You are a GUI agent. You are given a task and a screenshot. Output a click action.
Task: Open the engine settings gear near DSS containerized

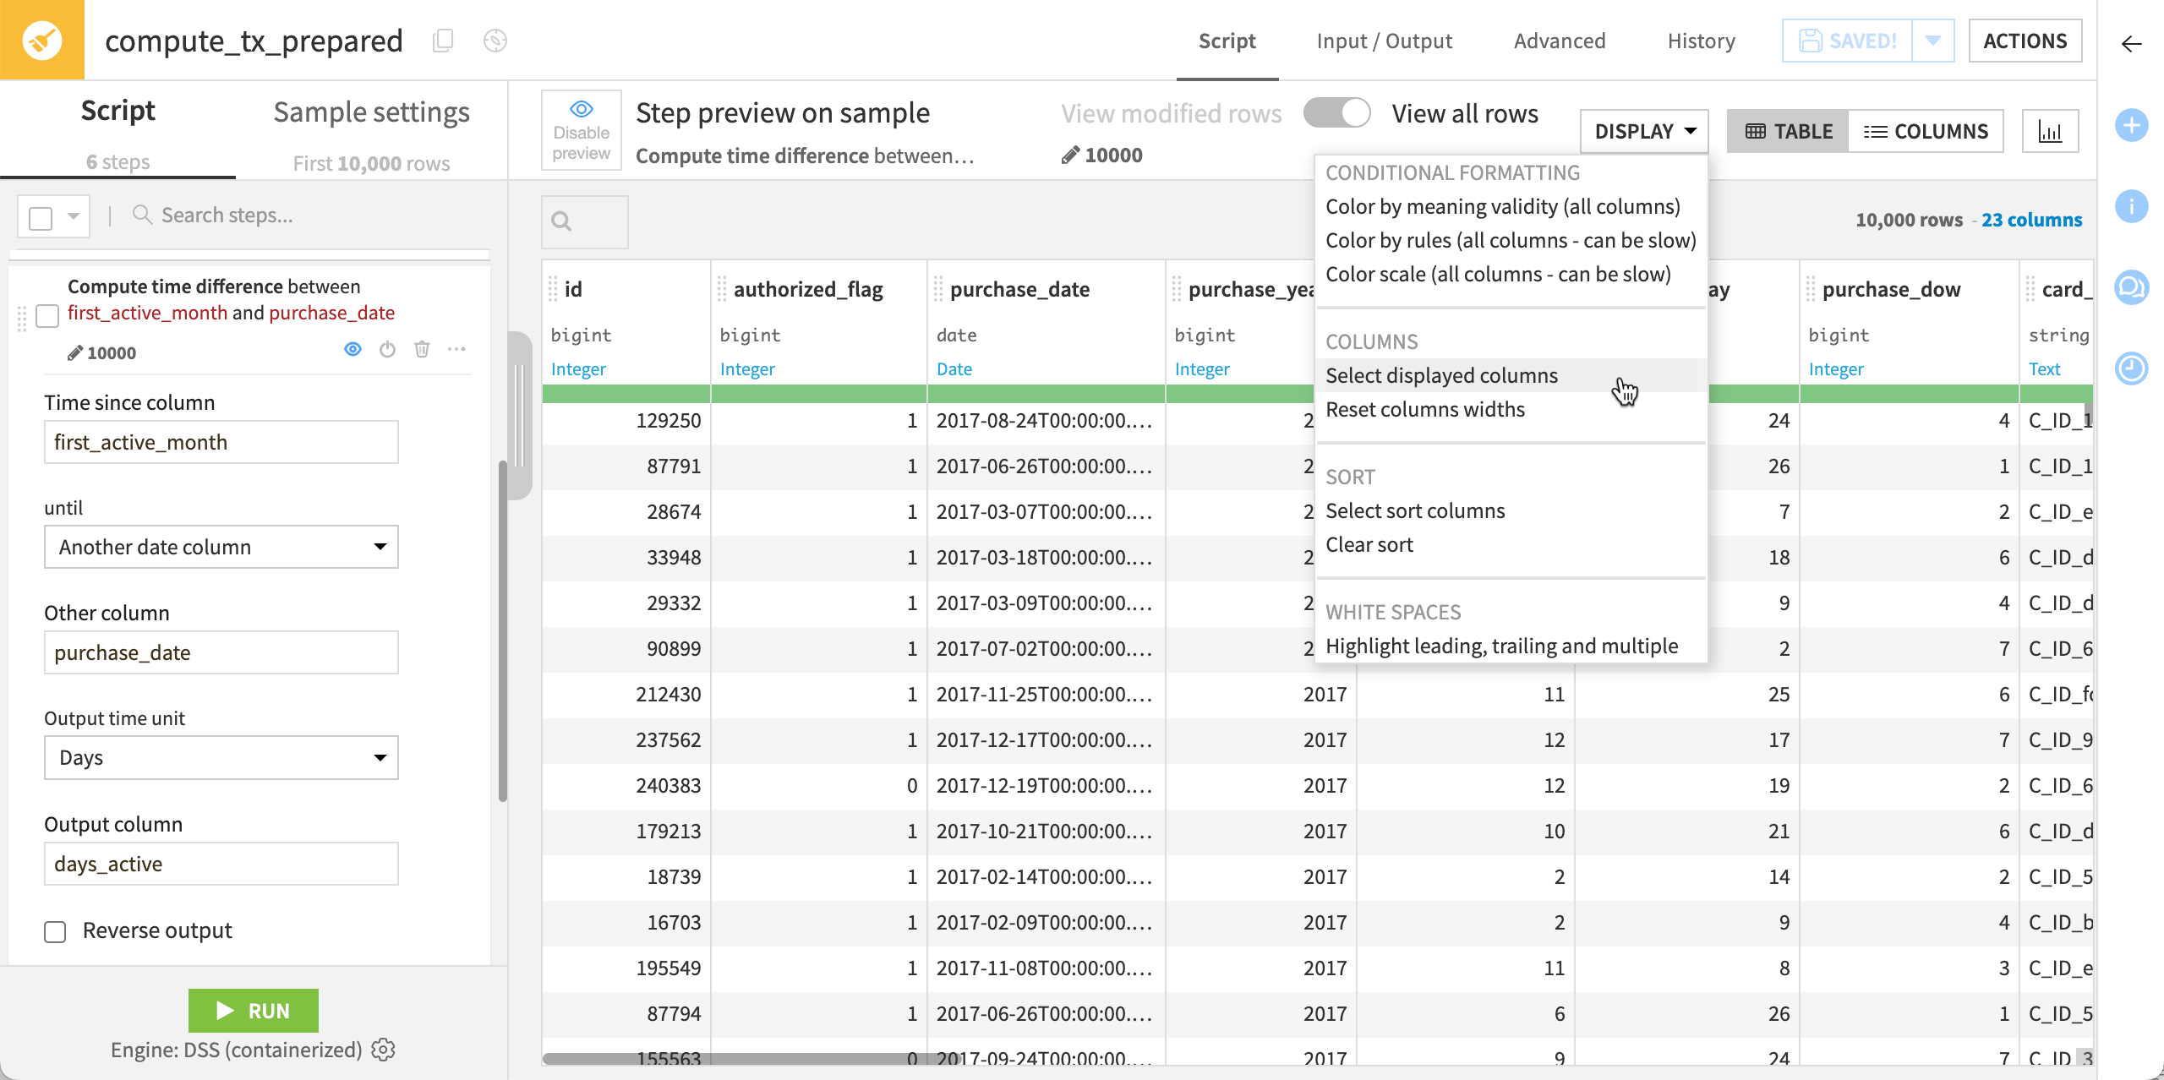(x=383, y=1050)
